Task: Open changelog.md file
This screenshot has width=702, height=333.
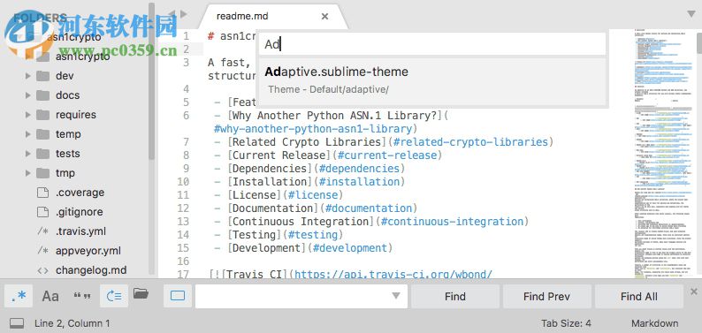Action: (x=91, y=270)
